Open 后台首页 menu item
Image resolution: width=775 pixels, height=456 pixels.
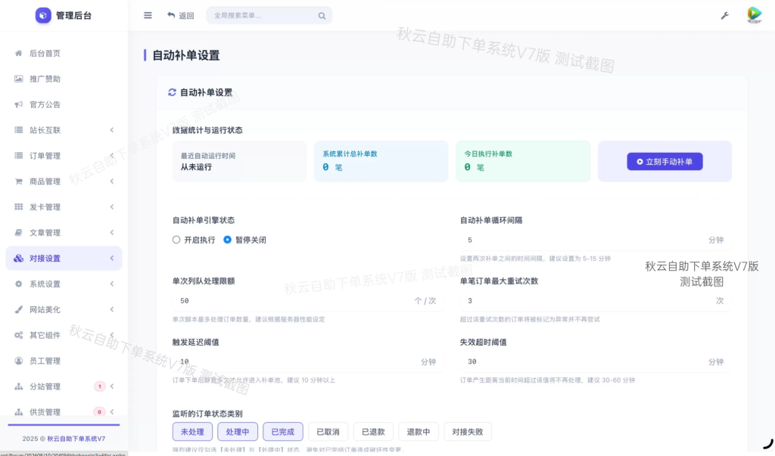(64, 54)
